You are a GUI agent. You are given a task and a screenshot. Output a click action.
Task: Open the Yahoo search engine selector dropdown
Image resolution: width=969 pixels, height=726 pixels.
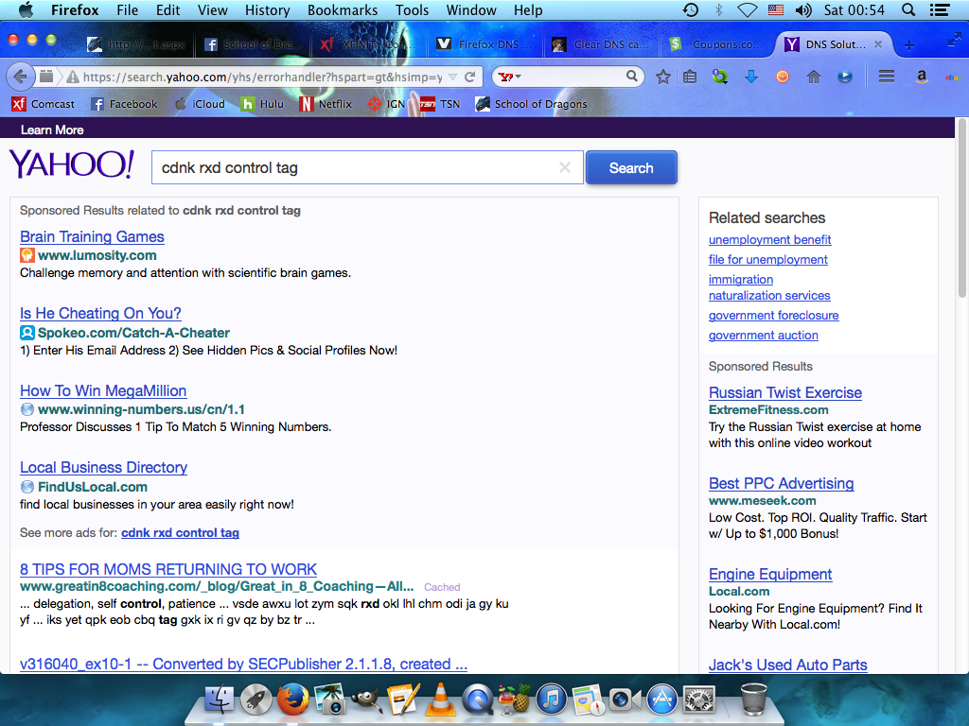(510, 77)
